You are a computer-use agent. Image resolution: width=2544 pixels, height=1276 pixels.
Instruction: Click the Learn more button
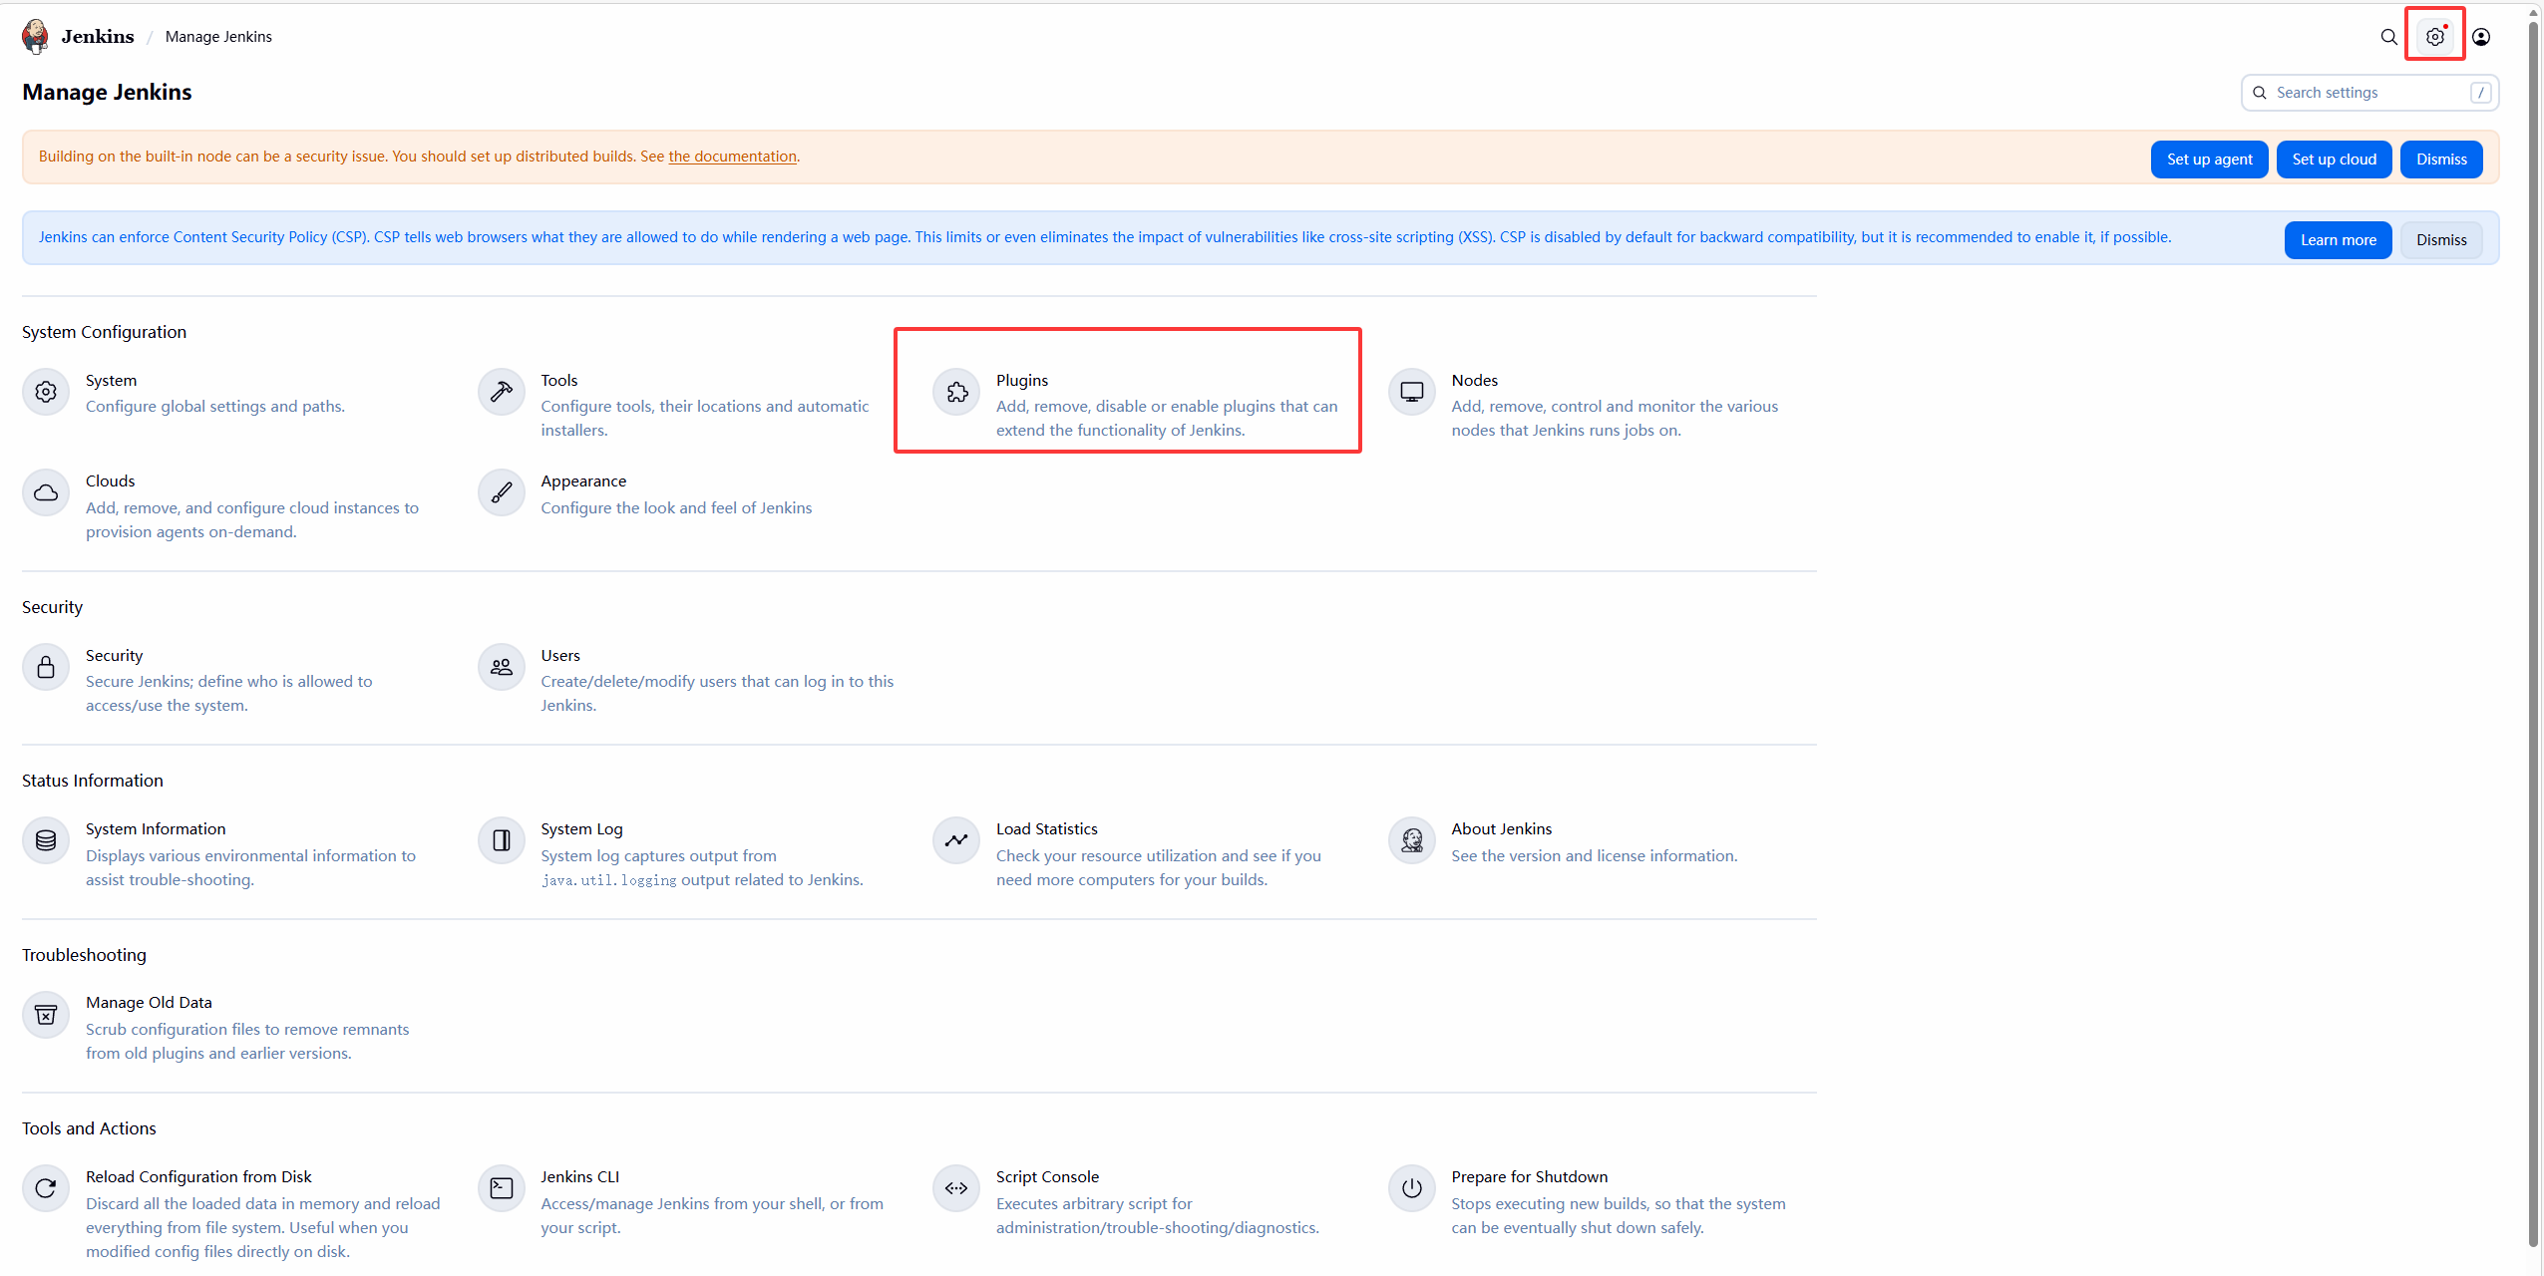click(x=2338, y=240)
